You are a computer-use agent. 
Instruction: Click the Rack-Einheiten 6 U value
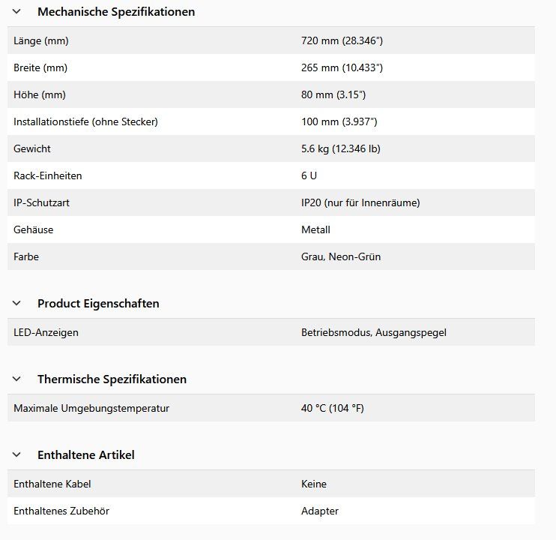pos(309,175)
